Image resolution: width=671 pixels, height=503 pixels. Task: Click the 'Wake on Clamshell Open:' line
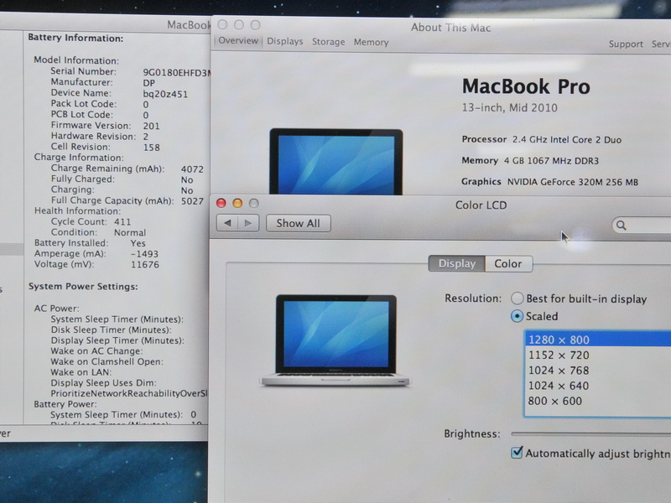click(x=107, y=361)
